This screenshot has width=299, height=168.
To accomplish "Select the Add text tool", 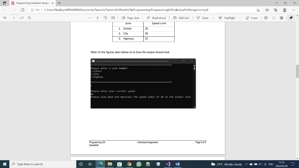I will pyautogui.click(x=181, y=18).
